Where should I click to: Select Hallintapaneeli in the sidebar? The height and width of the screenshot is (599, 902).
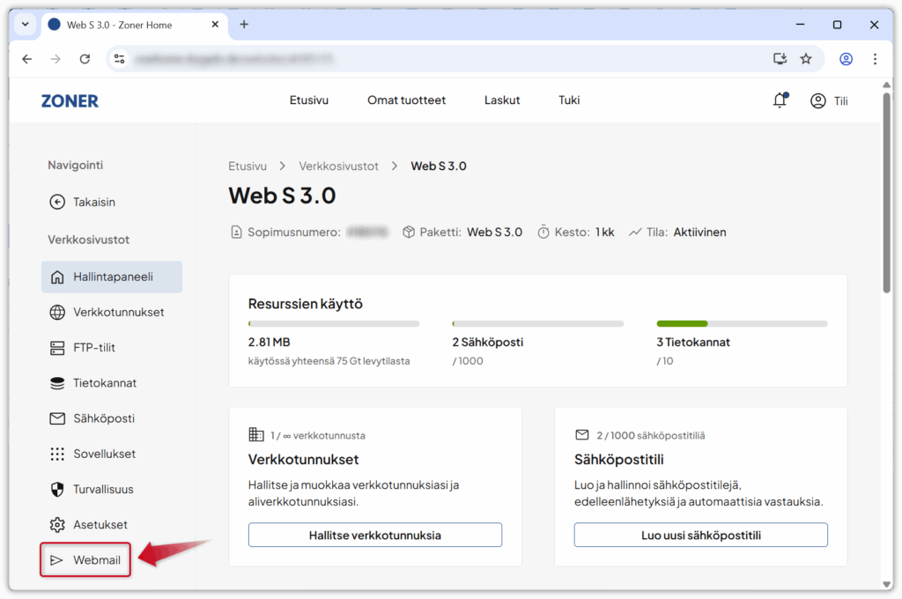[x=112, y=277]
